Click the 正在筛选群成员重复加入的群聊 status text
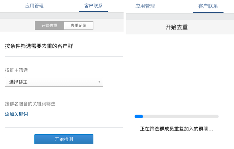 pos(177,129)
